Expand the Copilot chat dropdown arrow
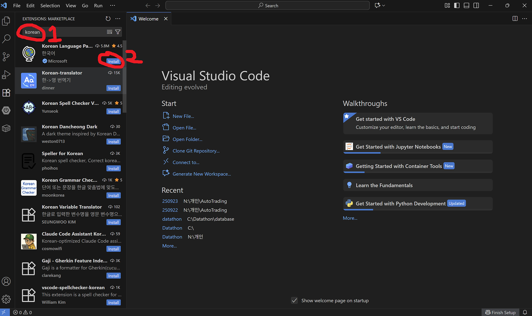The image size is (532, 316). (384, 6)
